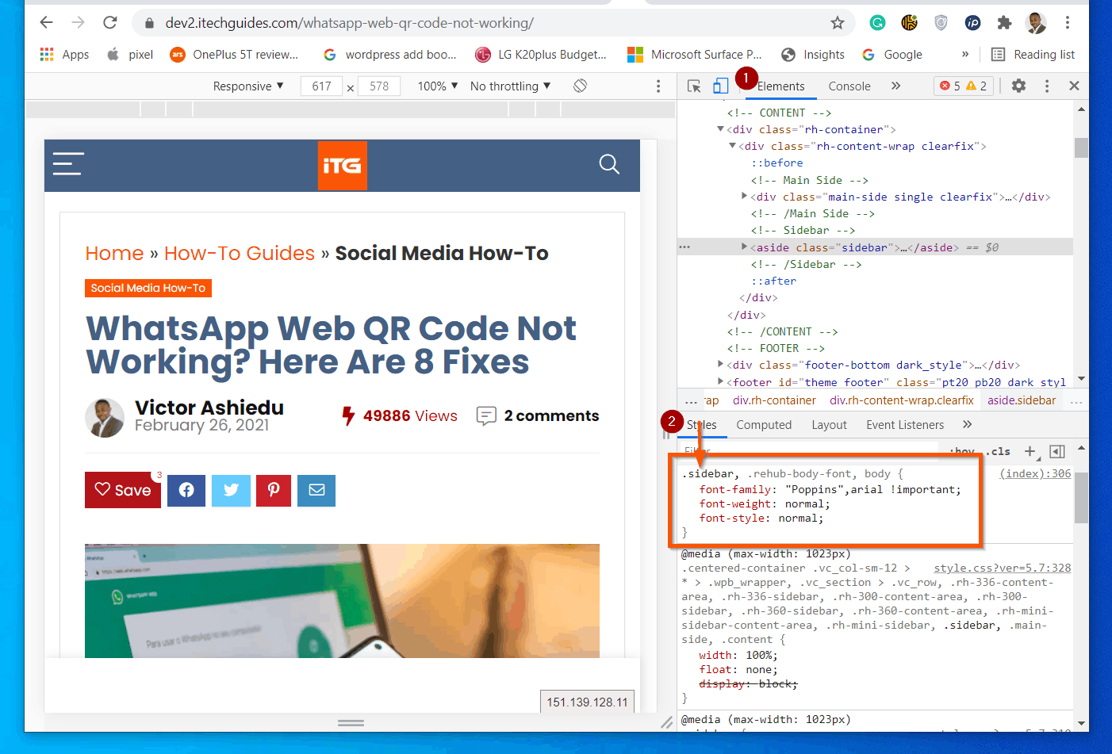The height and width of the screenshot is (754, 1112).
Task: Show the 5 console errors
Action: (950, 86)
